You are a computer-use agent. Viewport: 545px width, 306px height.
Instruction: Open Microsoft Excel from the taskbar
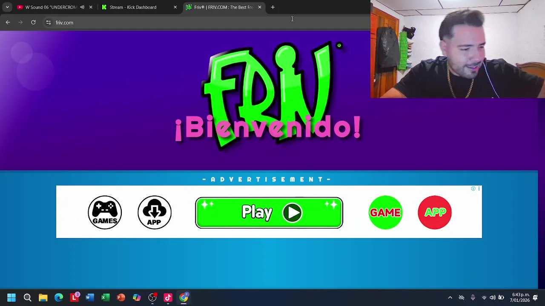point(106,297)
